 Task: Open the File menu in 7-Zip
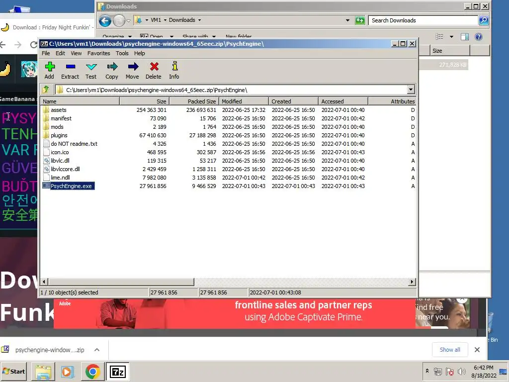(46, 53)
